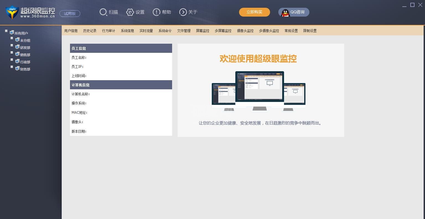The width and height of the screenshot is (425, 219).
Task: Click the 关于 label text
Action: (193, 12)
